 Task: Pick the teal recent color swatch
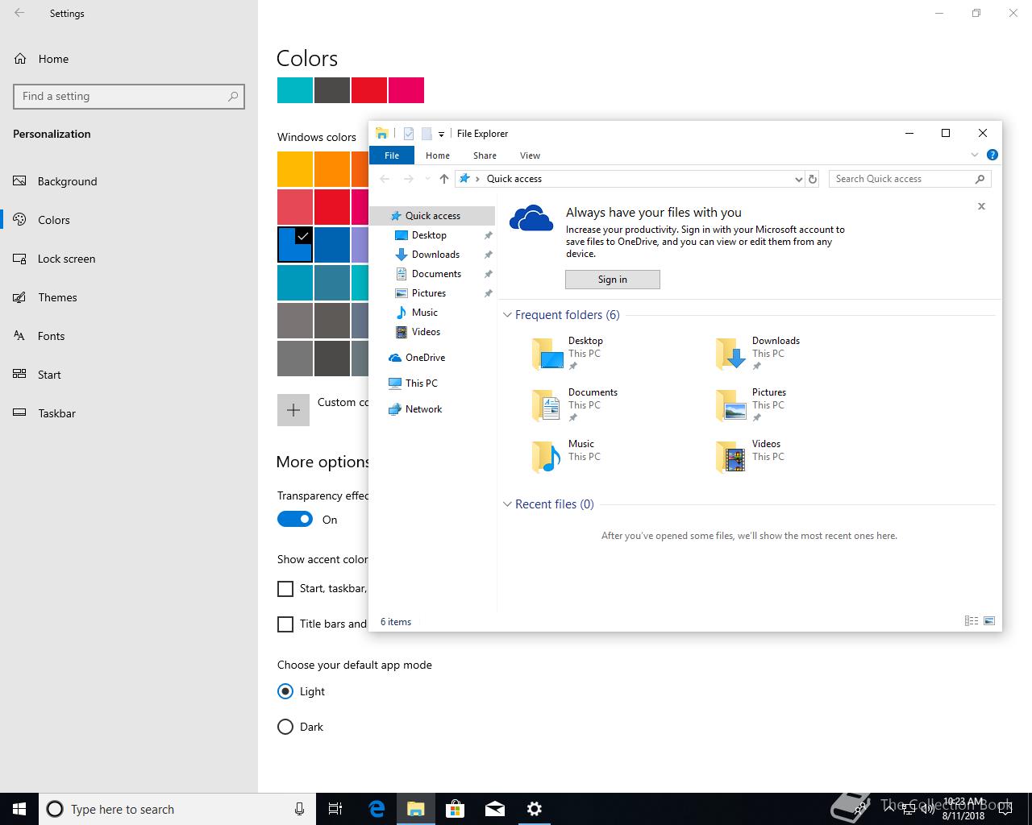(x=295, y=90)
